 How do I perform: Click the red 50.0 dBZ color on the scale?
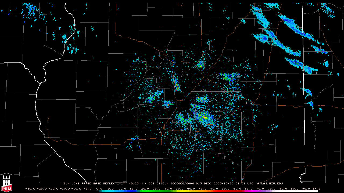pyautogui.click(x=214, y=191)
